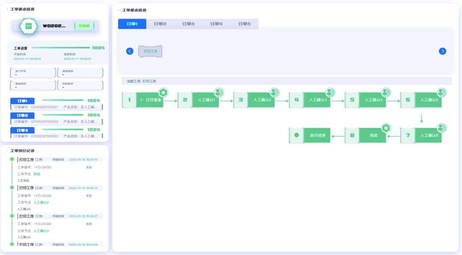The height and width of the screenshot is (255, 462).
Task: Click step number 8 box
Action: click(x=352, y=135)
